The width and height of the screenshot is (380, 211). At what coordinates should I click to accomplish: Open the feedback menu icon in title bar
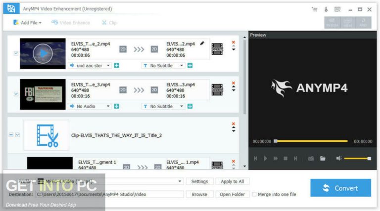[337, 9]
